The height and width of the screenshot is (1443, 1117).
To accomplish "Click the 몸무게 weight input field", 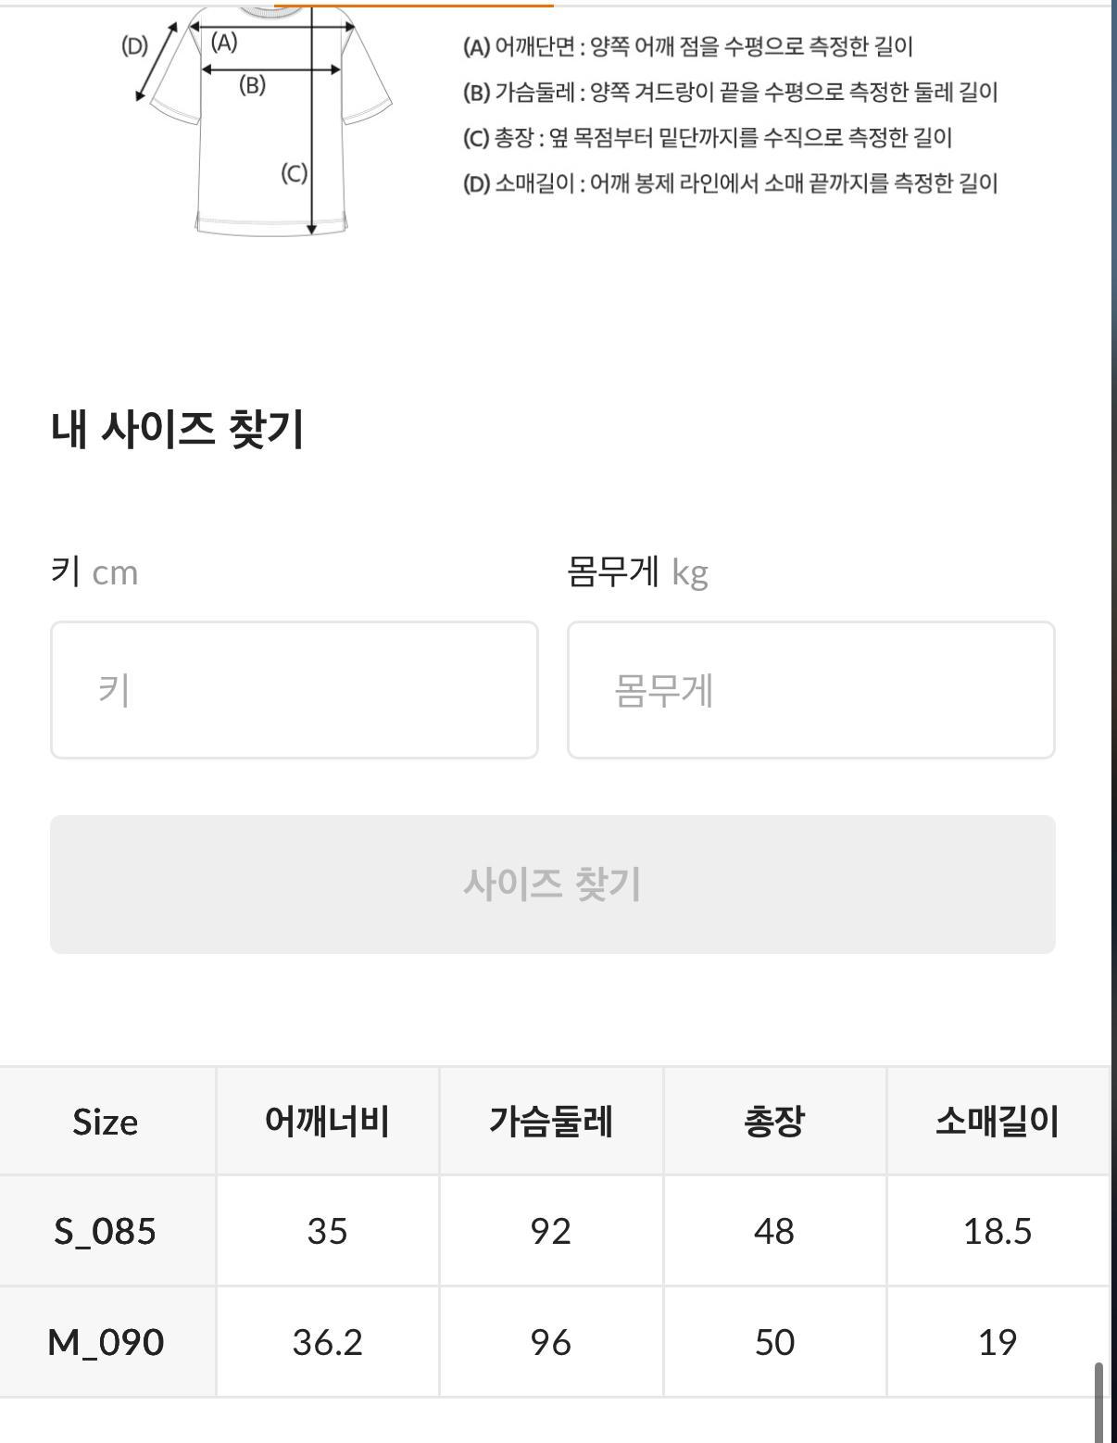I will 810,690.
